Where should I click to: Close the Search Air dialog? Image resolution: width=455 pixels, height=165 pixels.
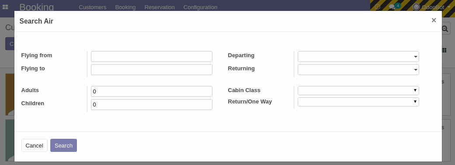(434, 21)
